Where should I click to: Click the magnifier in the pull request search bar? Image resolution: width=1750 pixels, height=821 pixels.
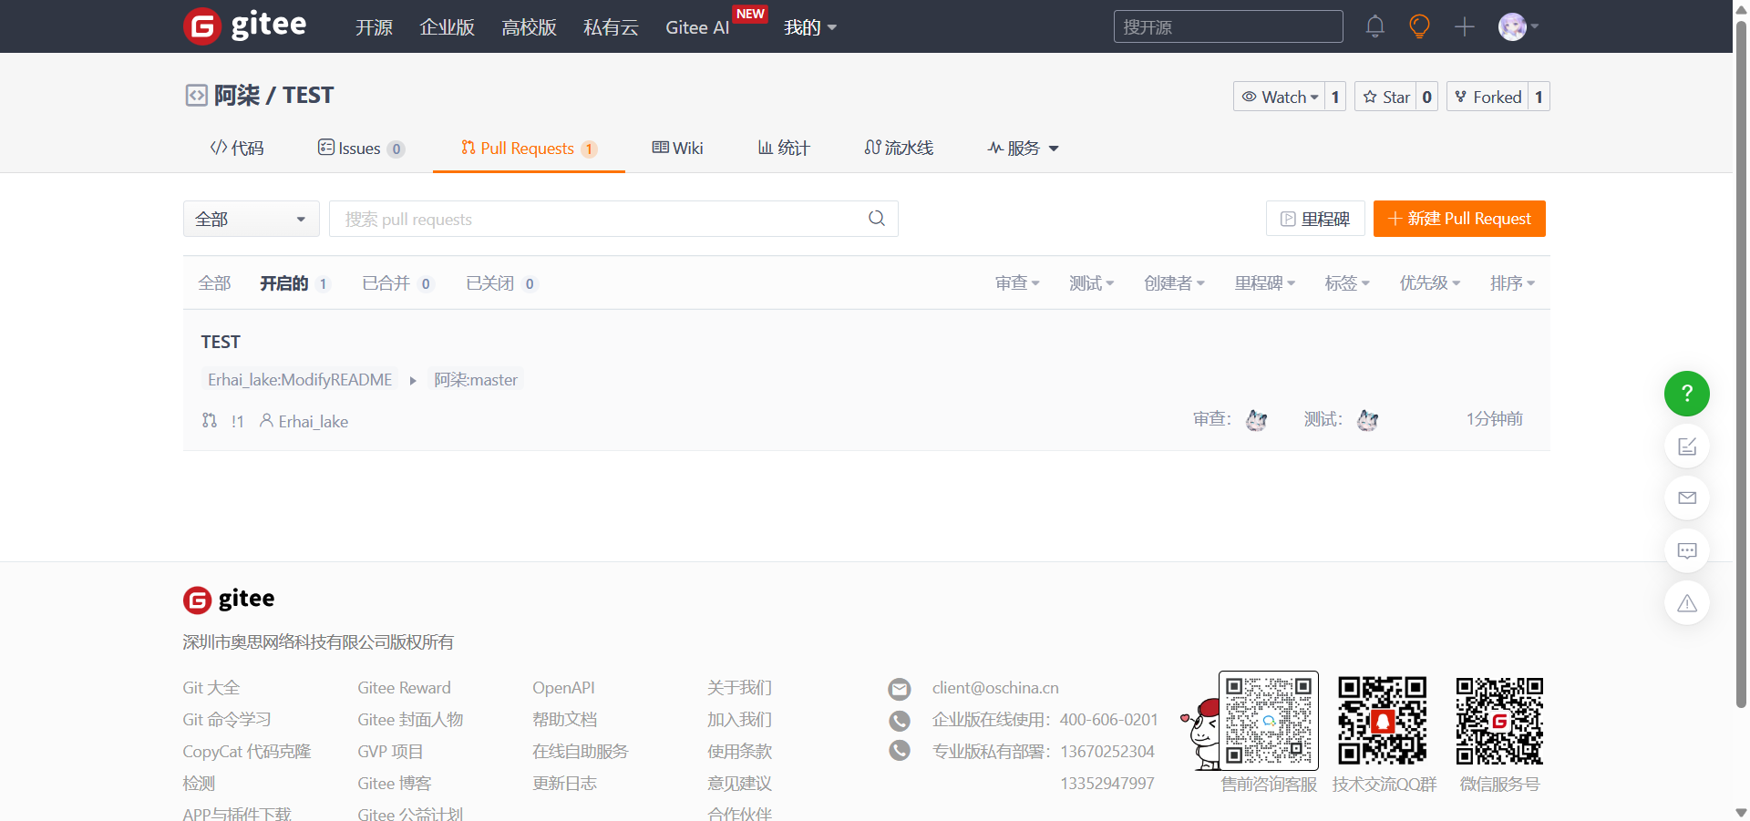(876, 219)
